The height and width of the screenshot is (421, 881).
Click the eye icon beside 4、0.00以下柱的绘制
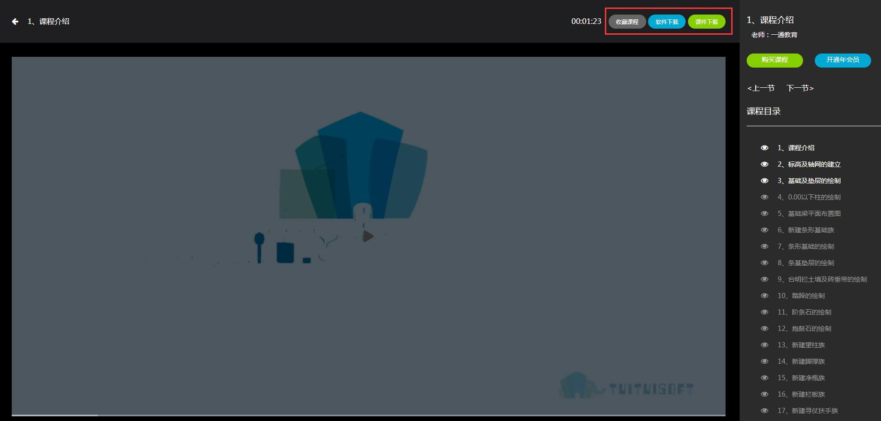point(765,197)
